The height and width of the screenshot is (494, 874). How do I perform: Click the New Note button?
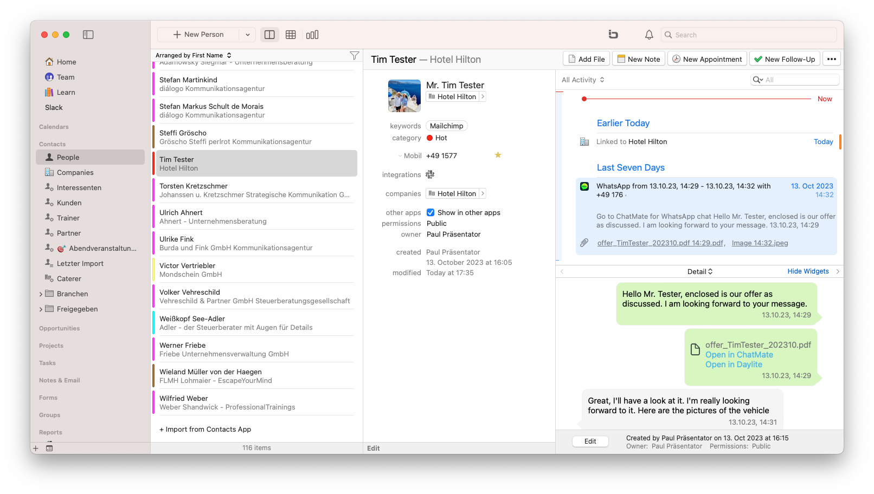coord(638,59)
